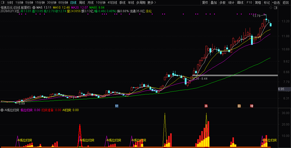The height and width of the screenshot is (148, 291).
Task: Toggle the right side panel icon
Action: (276, 8)
